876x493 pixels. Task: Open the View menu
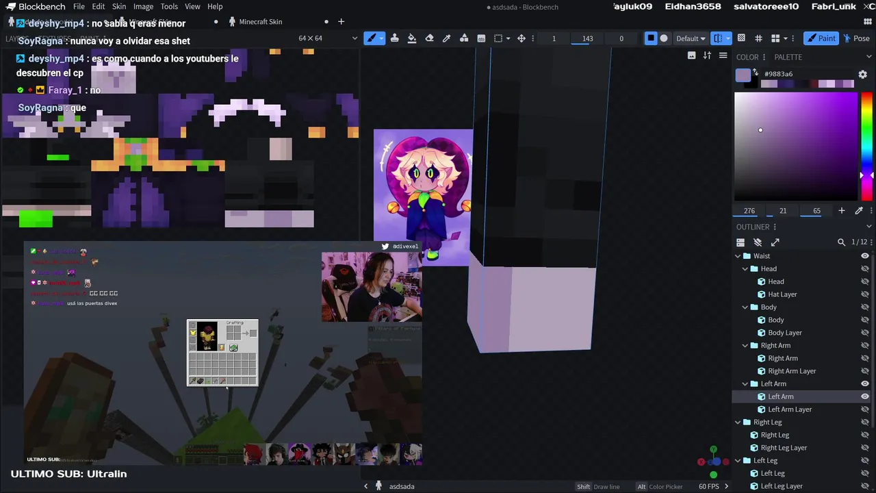[192, 7]
